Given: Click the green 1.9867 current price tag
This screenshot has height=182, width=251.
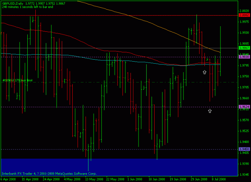Looking at the screenshot, I should point(244,48).
